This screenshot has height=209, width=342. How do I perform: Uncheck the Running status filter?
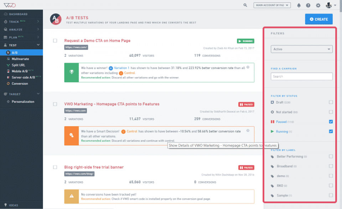(x=331, y=131)
